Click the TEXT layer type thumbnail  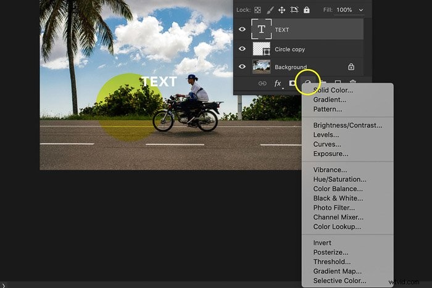click(x=261, y=29)
